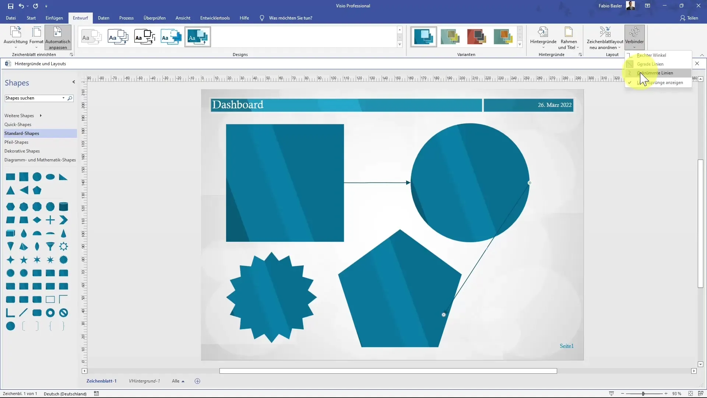The image size is (707, 398).
Task: Select the selected blue design theme thumbnail
Action: click(198, 37)
